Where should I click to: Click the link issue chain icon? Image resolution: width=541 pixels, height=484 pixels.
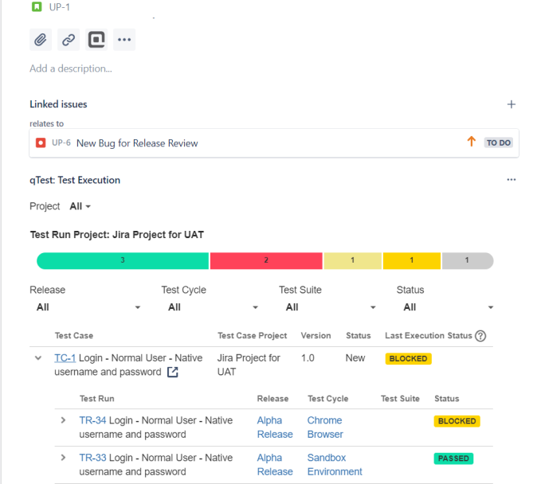69,40
